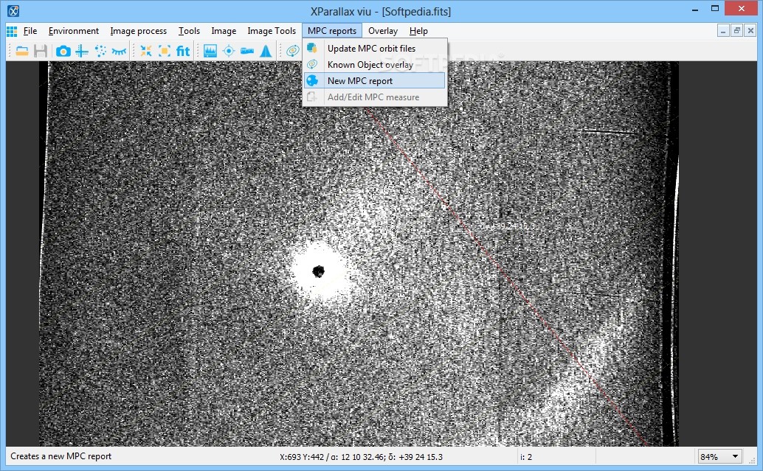763x471 pixels.
Task: Click the Update MPC orbit files icon
Action: [312, 48]
